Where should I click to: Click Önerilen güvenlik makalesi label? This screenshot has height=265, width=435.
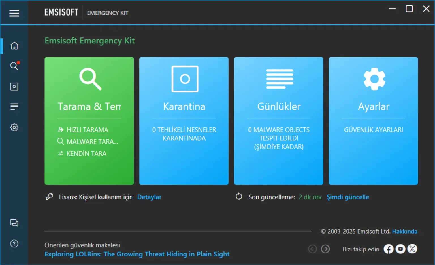point(82,245)
